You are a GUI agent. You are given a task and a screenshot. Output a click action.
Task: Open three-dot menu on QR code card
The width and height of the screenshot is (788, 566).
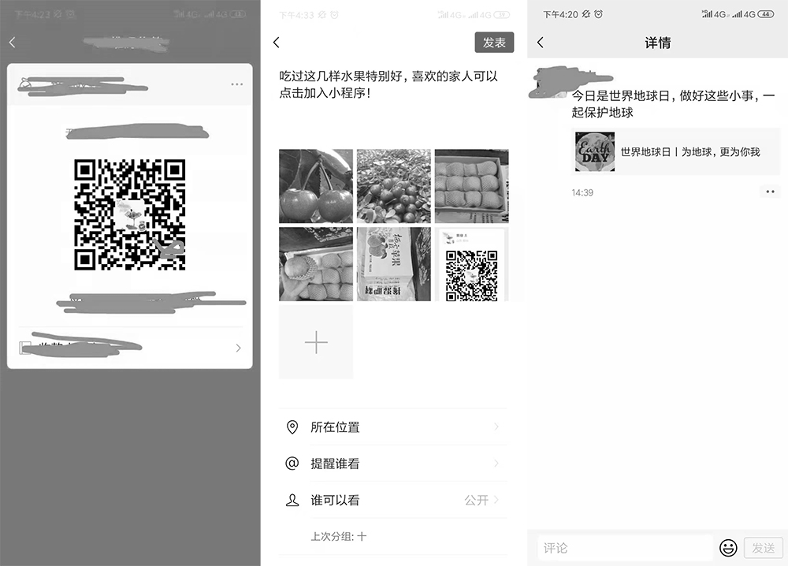point(236,84)
